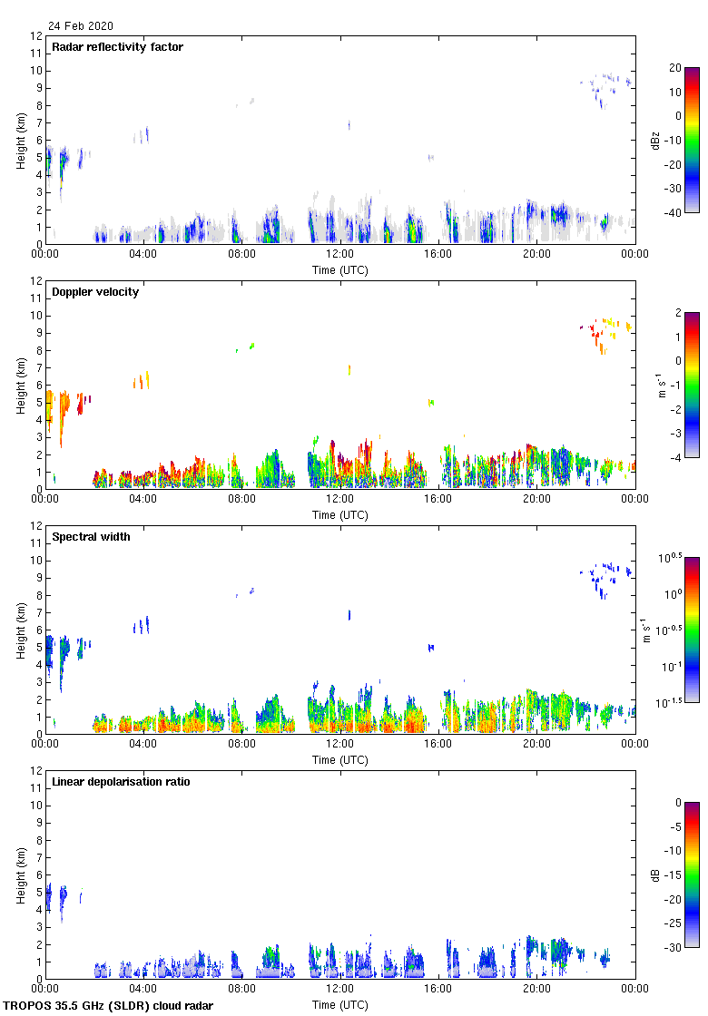
Task: Click the TROPOS 35.5 GHz cloud radar caption
Action: [109, 1006]
